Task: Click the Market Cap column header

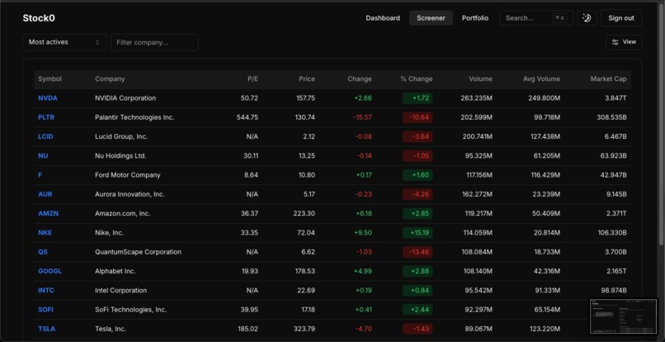Action: (608, 79)
